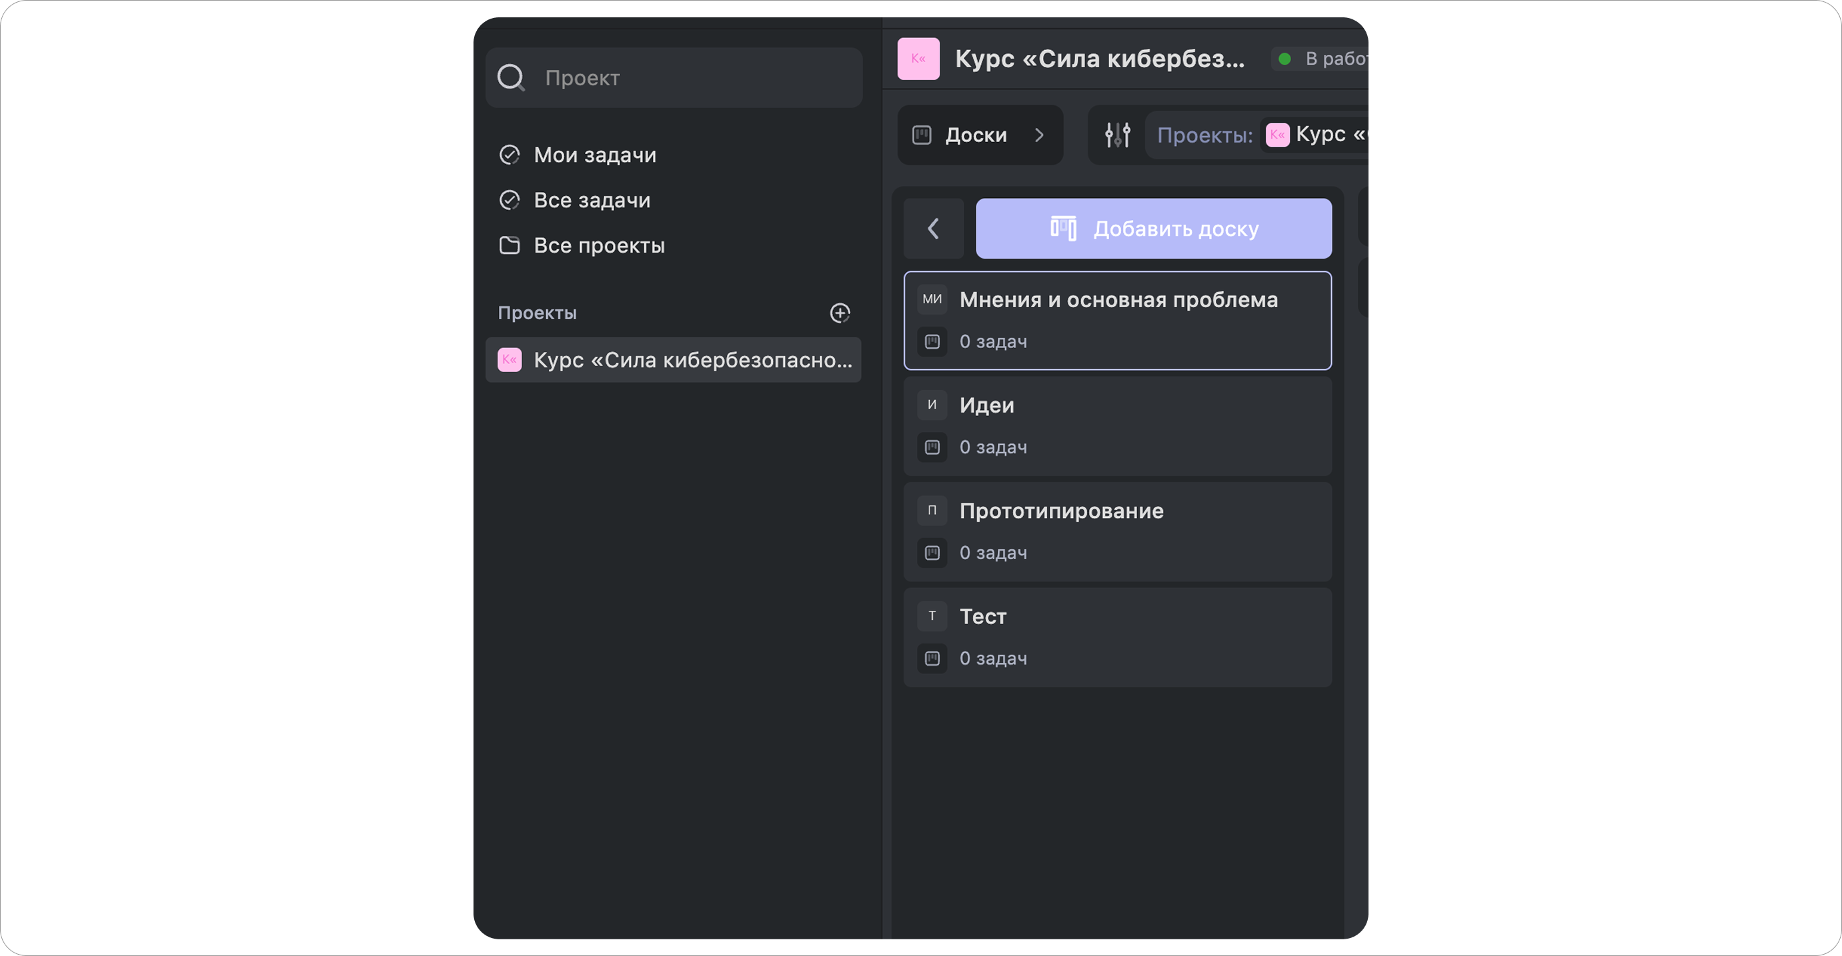Collapse the boards list with the left chevron
The height and width of the screenshot is (956, 1842).
point(934,229)
